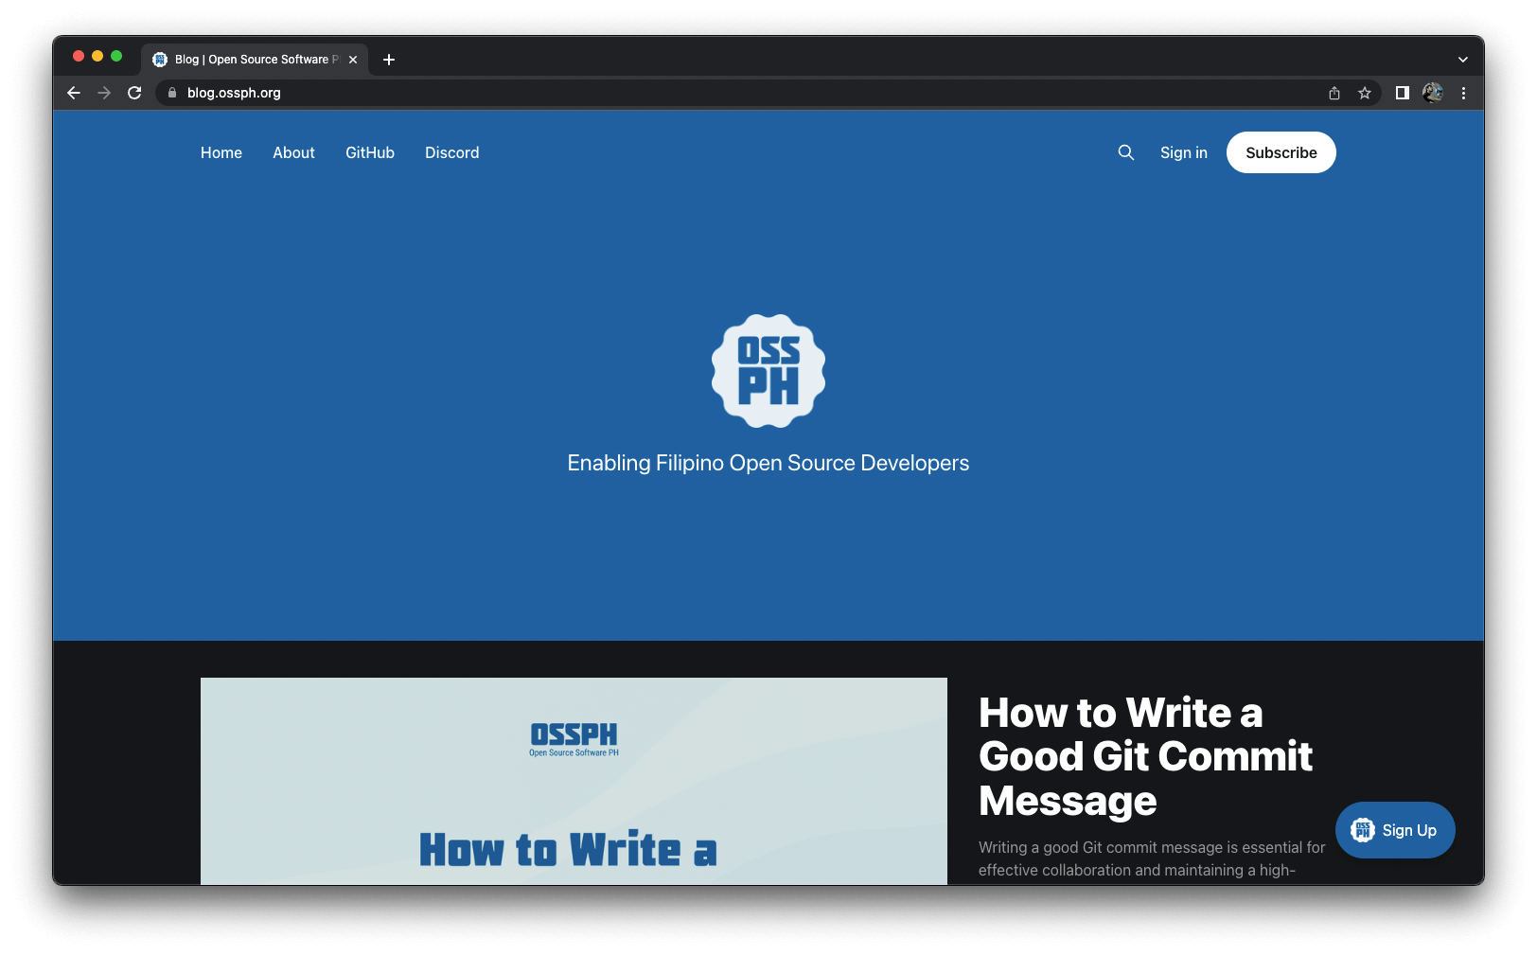Open the Good Git Commit Message article title
The width and height of the screenshot is (1537, 955).
click(1145, 756)
